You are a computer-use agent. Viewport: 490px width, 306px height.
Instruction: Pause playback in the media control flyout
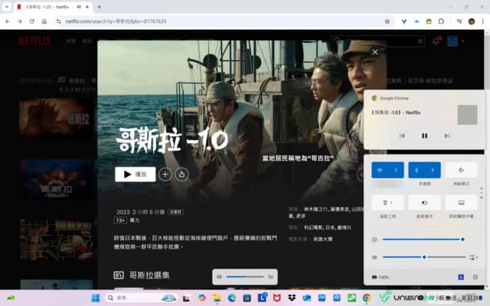click(x=424, y=135)
